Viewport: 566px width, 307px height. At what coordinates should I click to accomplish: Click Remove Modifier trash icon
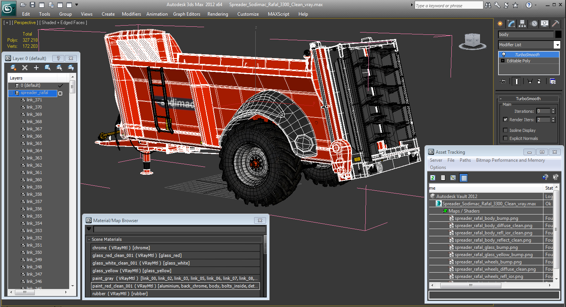[539, 81]
